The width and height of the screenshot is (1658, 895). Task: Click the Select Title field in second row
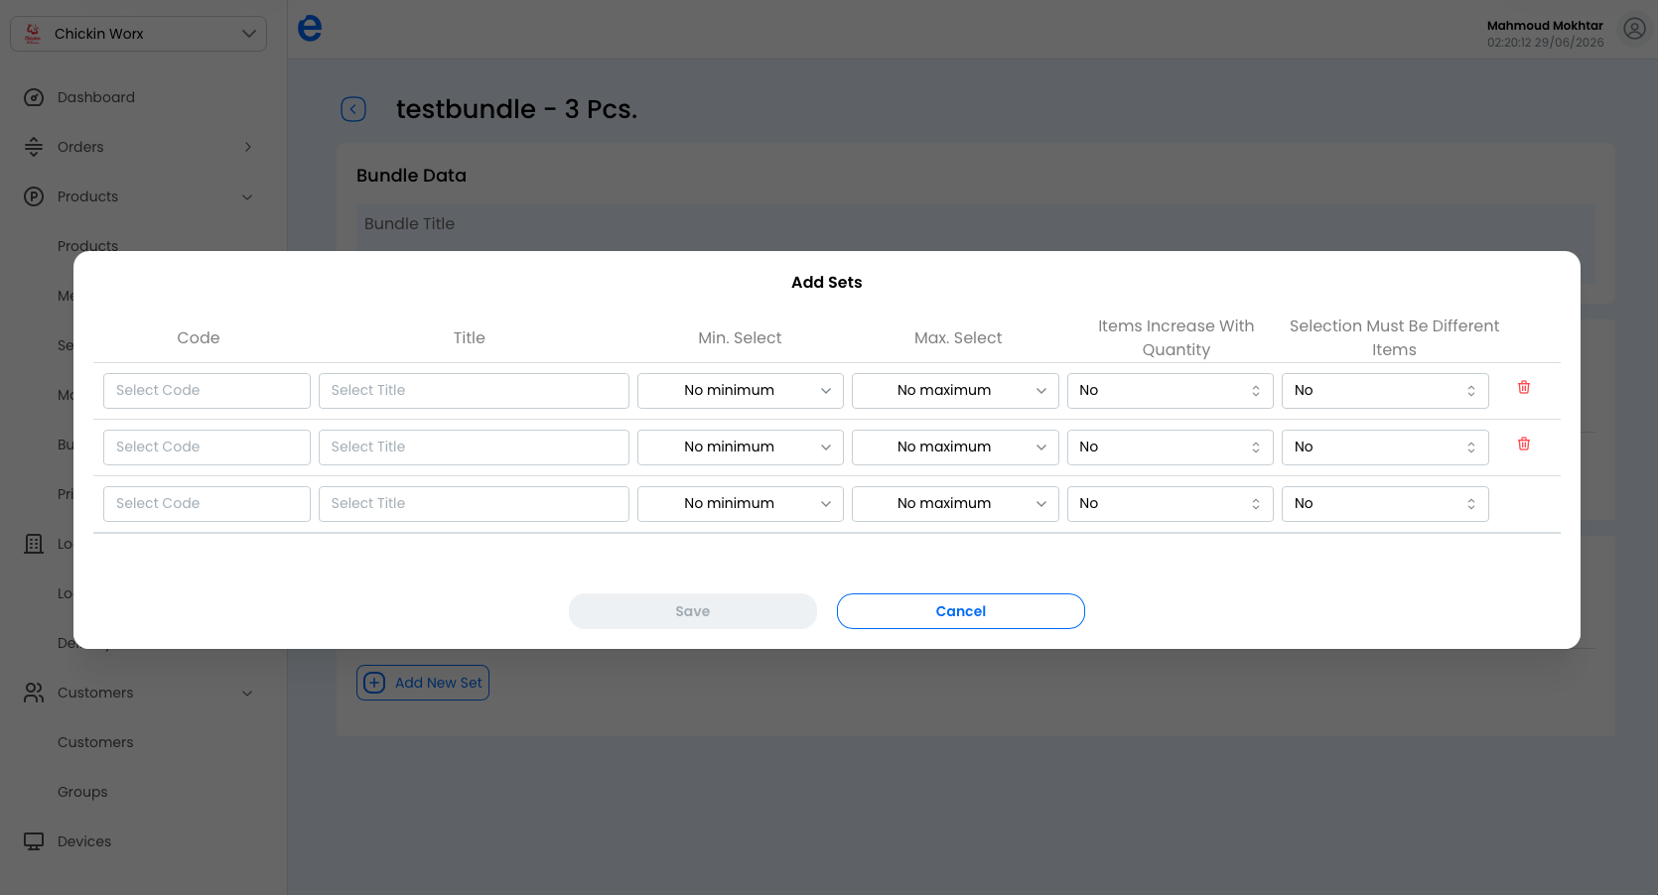tap(474, 447)
